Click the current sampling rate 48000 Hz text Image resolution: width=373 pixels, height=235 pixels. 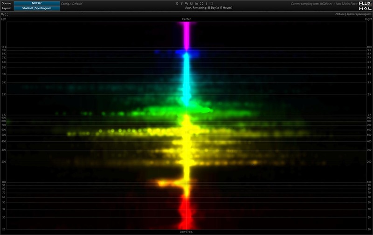324,4
